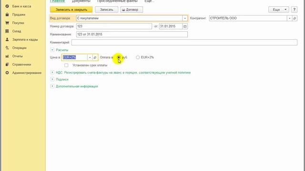This screenshot has width=305, height=171.
Task: Expand the НДС section
Action: [52, 73]
